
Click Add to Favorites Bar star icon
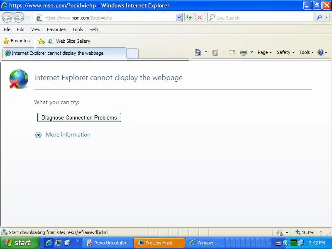(x=41, y=41)
